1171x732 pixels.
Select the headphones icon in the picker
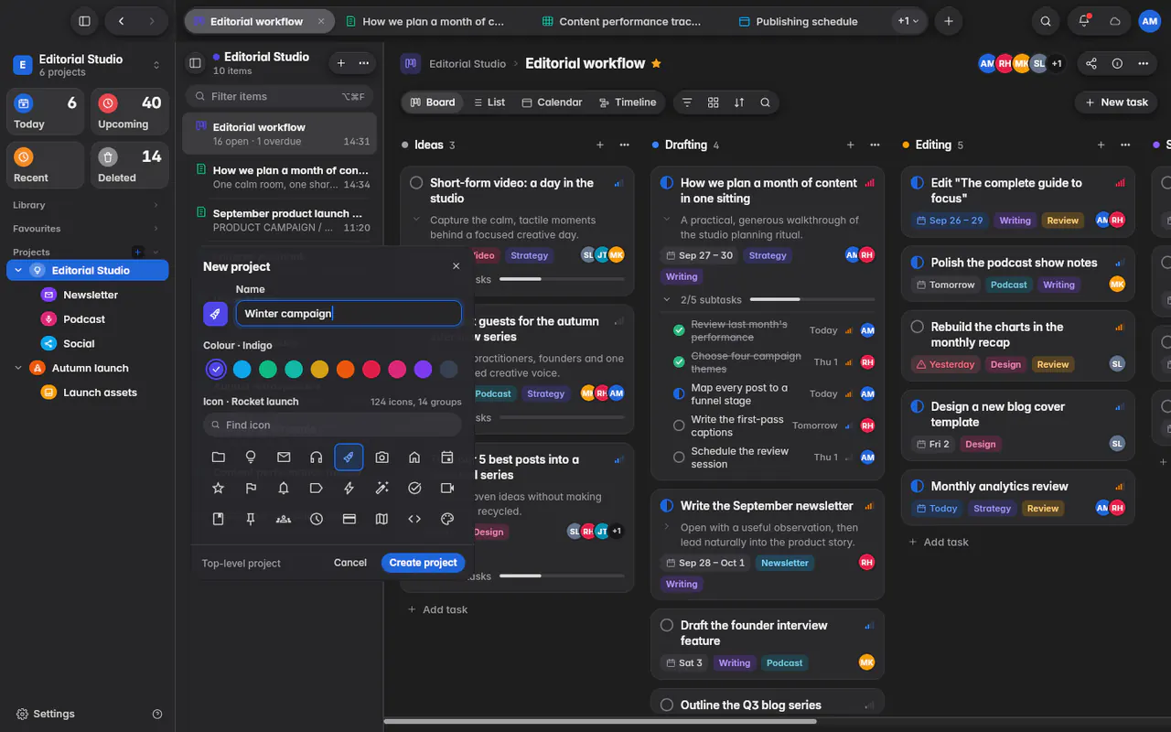pos(317,457)
